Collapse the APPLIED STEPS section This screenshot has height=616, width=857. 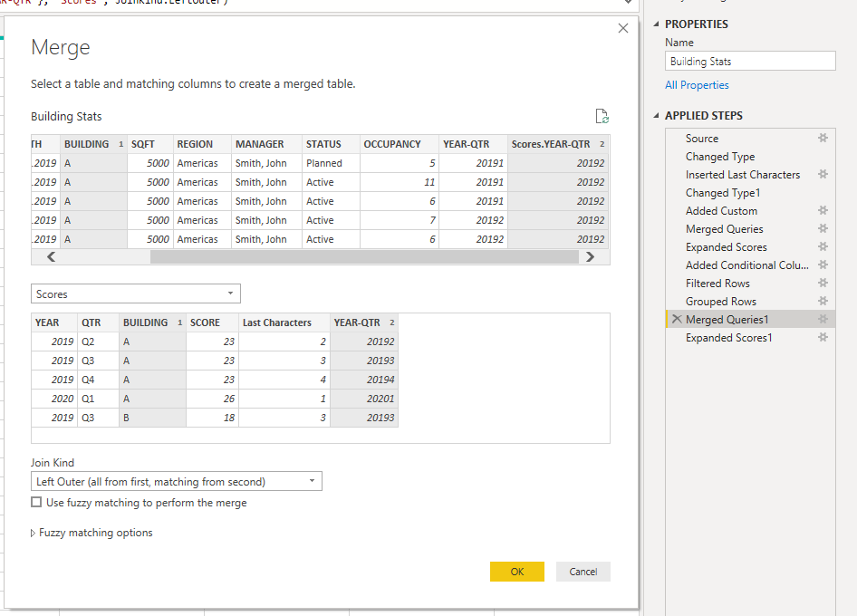pyautogui.click(x=657, y=115)
